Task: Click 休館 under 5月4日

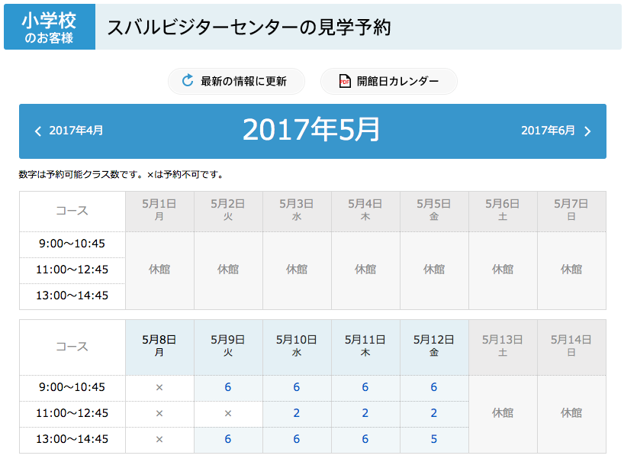Action: (365, 270)
